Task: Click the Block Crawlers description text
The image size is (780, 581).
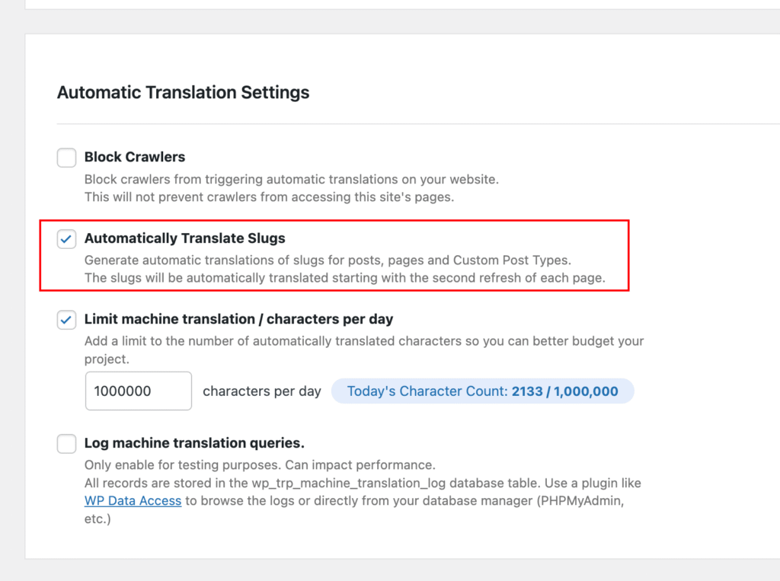Action: point(291,180)
